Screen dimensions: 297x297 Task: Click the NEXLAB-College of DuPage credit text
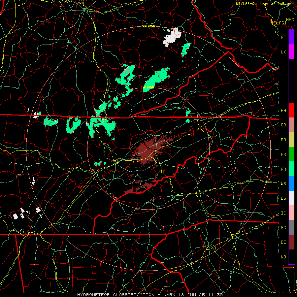coord(264,4)
